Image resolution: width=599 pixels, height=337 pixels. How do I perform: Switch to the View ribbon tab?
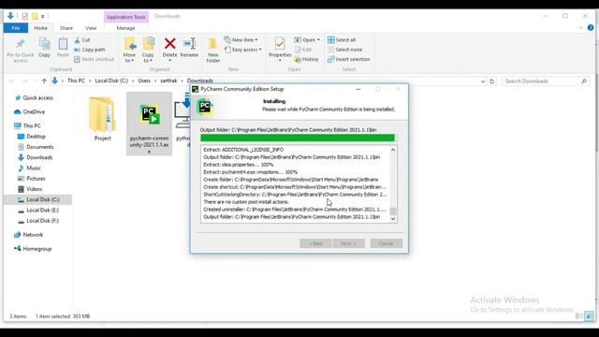91,28
